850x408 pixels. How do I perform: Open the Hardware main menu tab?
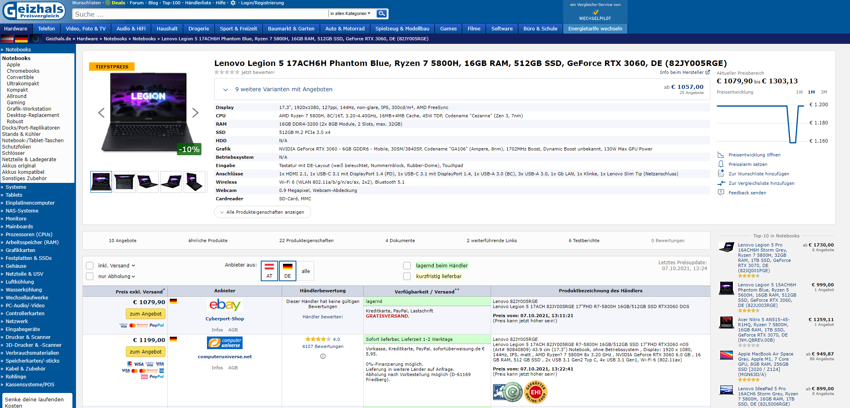(x=16, y=28)
